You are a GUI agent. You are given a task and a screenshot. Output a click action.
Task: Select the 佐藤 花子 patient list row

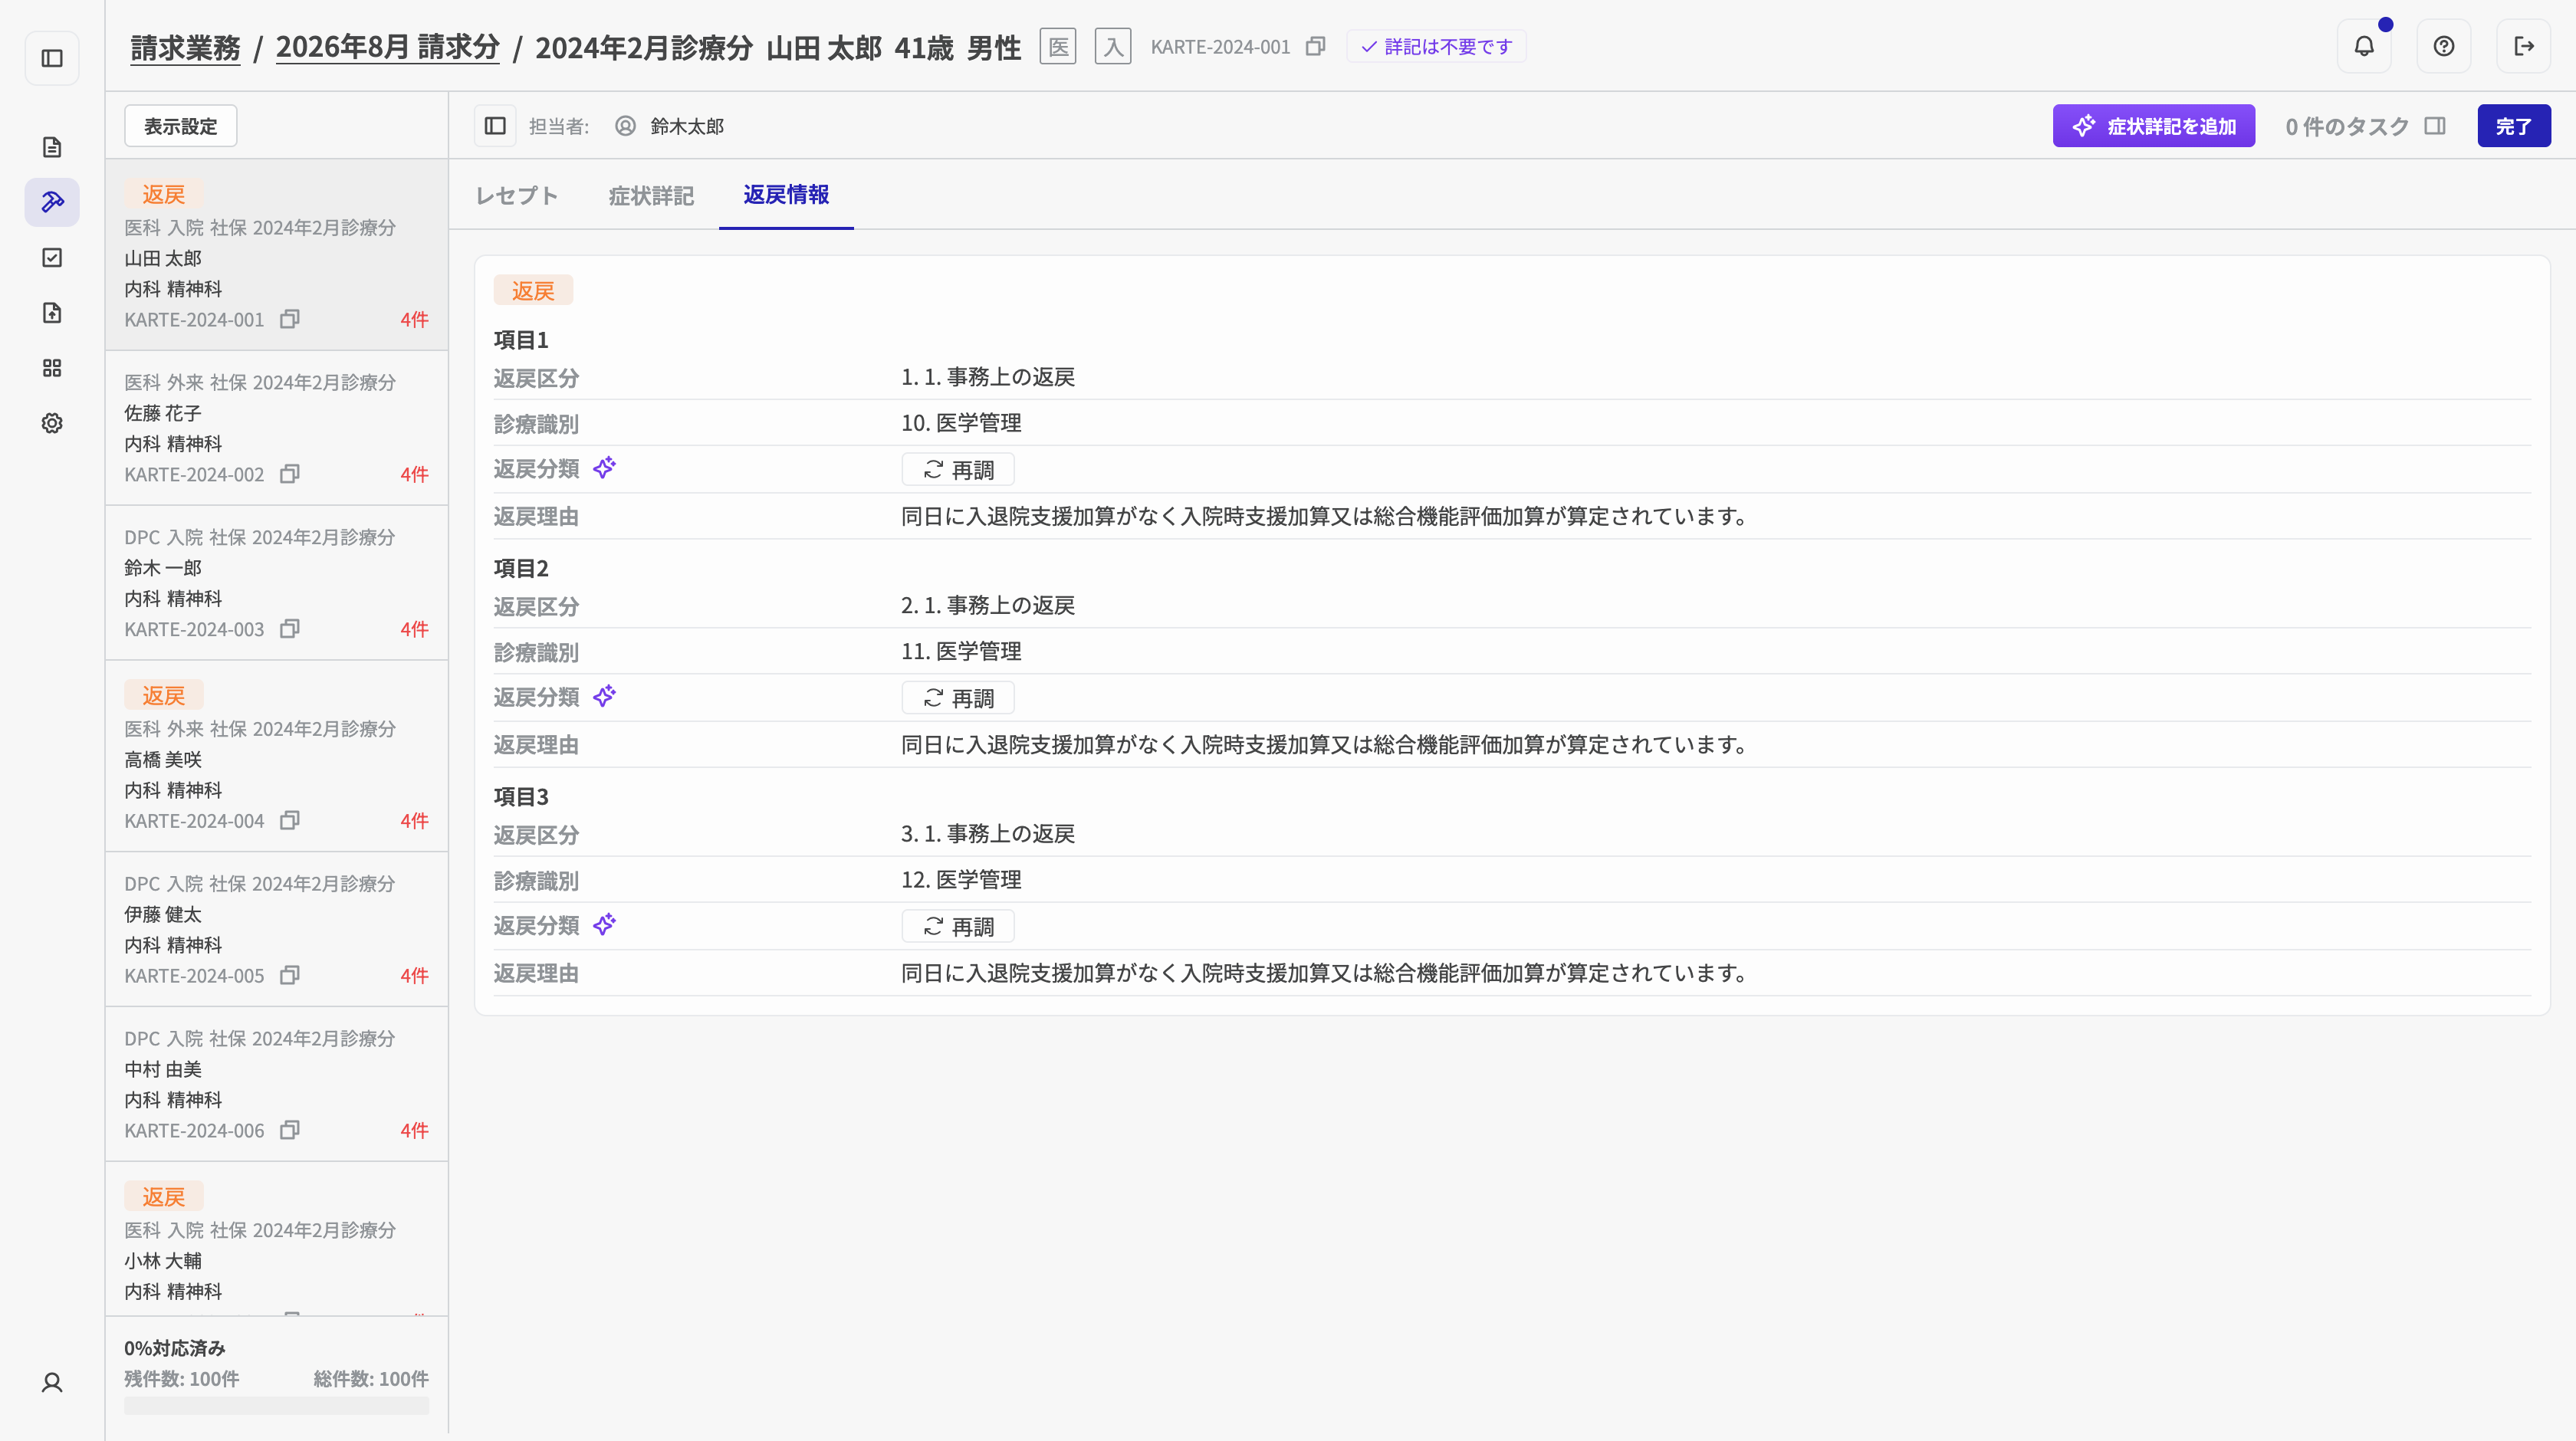(277, 428)
